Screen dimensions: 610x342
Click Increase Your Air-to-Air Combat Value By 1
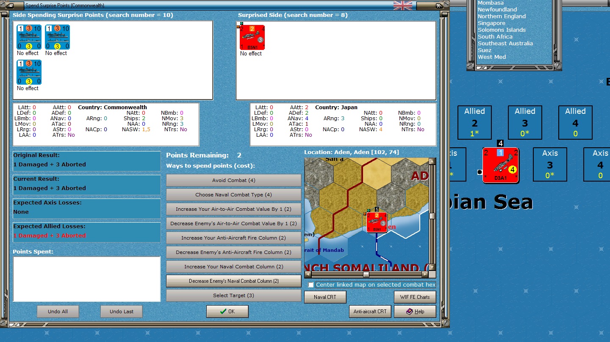234,209
